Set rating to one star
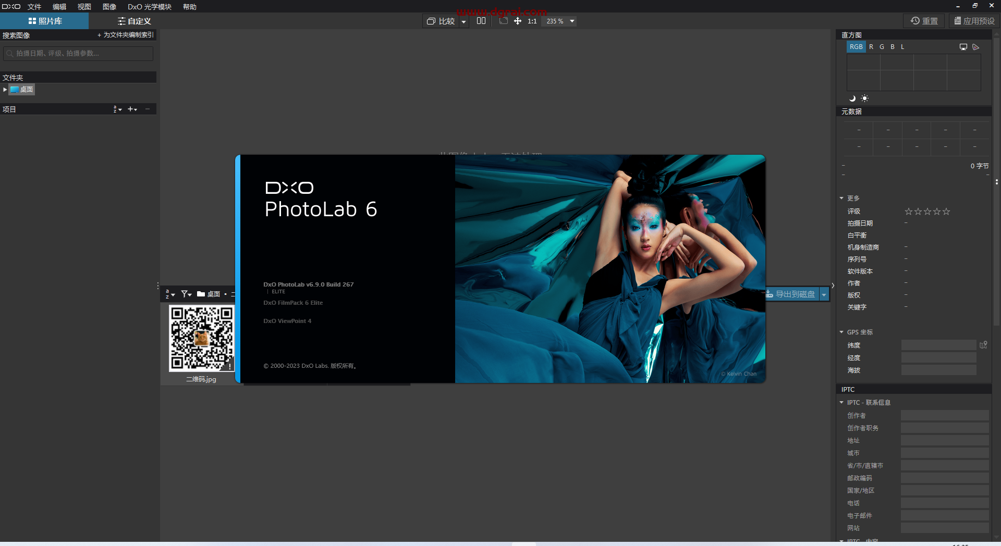The height and width of the screenshot is (546, 1001). coord(909,212)
